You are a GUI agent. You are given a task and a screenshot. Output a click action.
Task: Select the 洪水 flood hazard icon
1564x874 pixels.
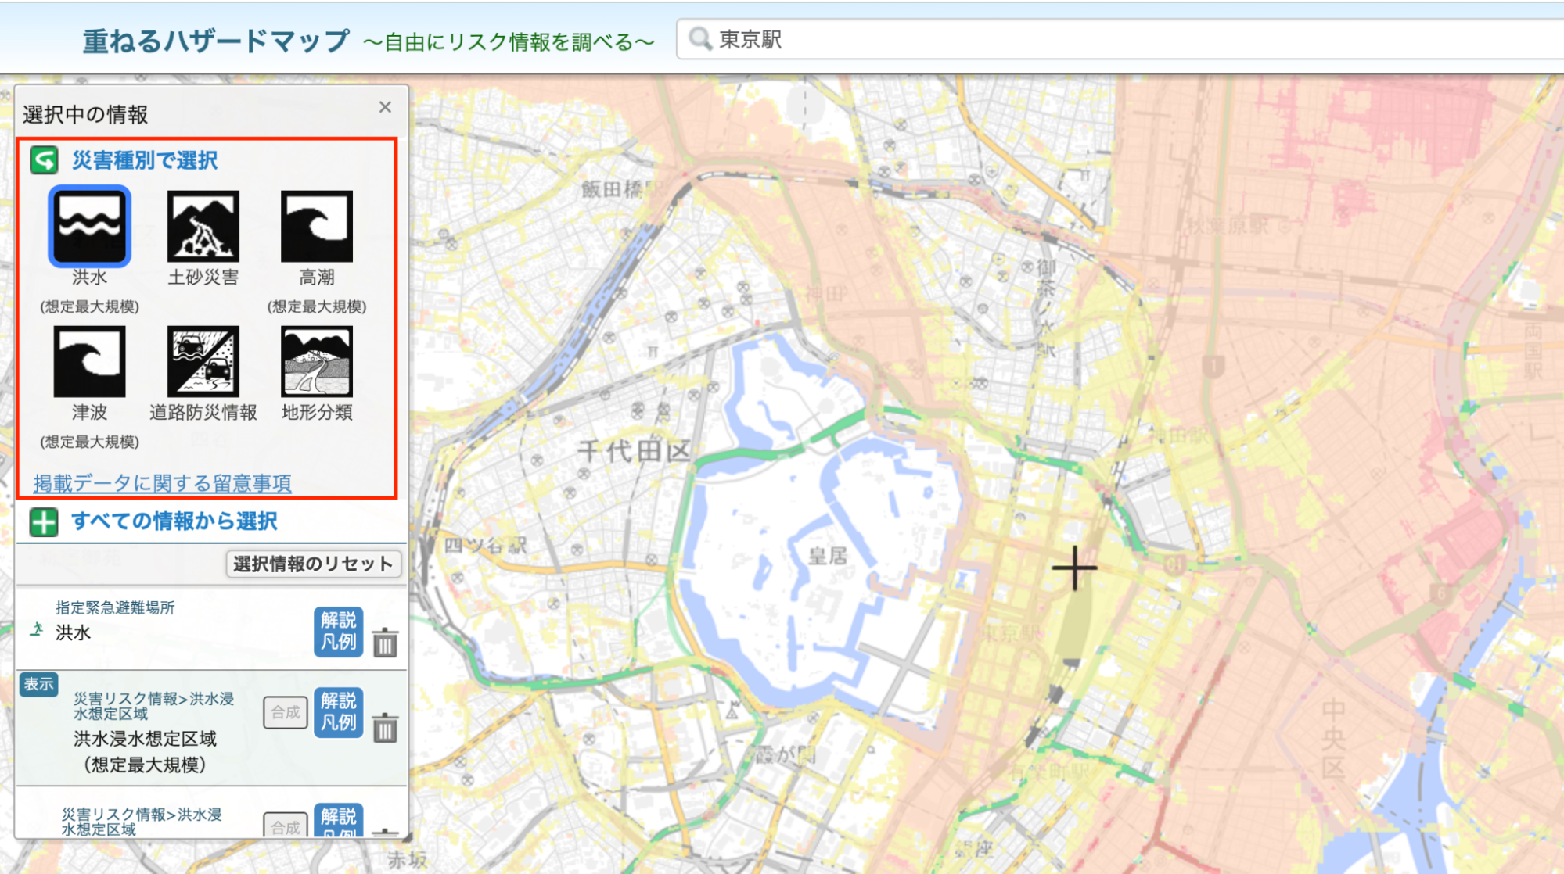pyautogui.click(x=89, y=227)
